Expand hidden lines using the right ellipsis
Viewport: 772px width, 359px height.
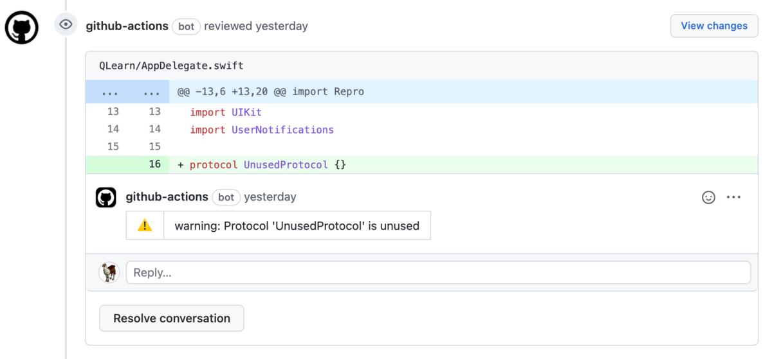pos(151,92)
